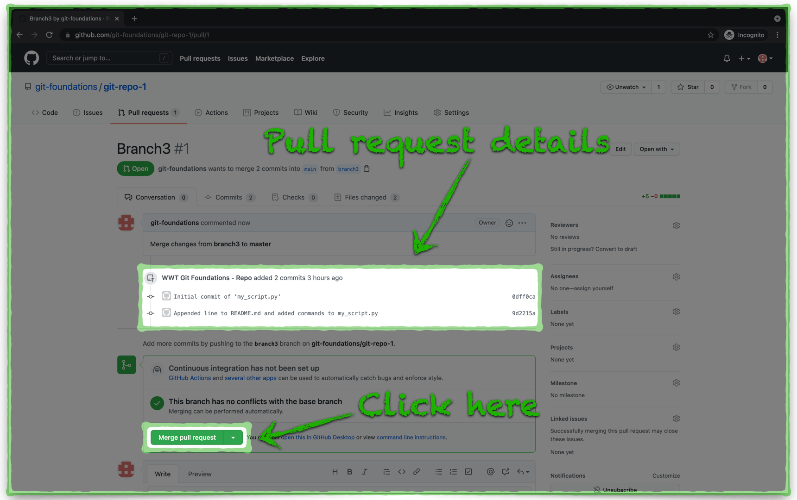The image size is (797, 500).
Task: Add a numbered list in the editor
Action: coord(453,472)
